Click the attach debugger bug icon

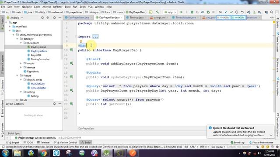208,12
